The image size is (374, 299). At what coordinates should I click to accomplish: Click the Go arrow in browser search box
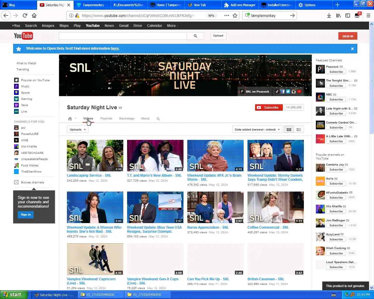tap(292, 15)
